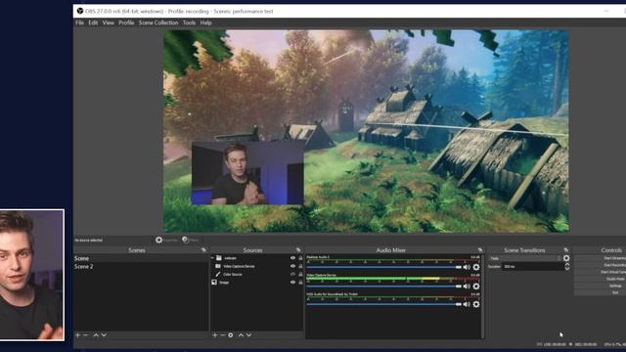626x352 pixels.
Task: Toggle visibility of webcam group
Action: tap(292, 258)
